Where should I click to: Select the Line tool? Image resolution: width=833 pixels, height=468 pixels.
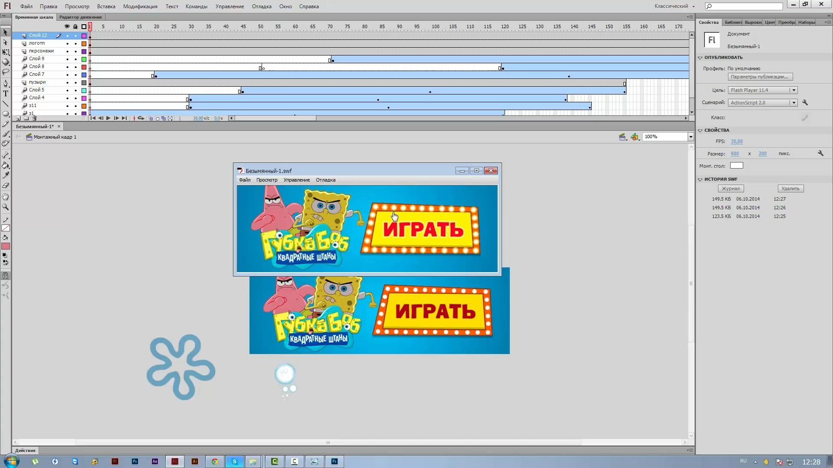point(5,104)
